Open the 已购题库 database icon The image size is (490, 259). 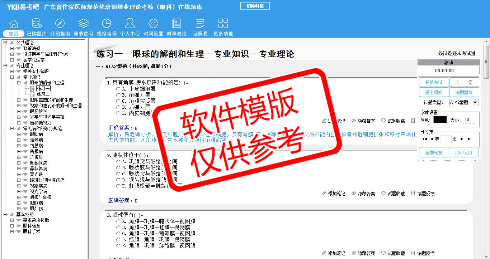click(x=37, y=24)
